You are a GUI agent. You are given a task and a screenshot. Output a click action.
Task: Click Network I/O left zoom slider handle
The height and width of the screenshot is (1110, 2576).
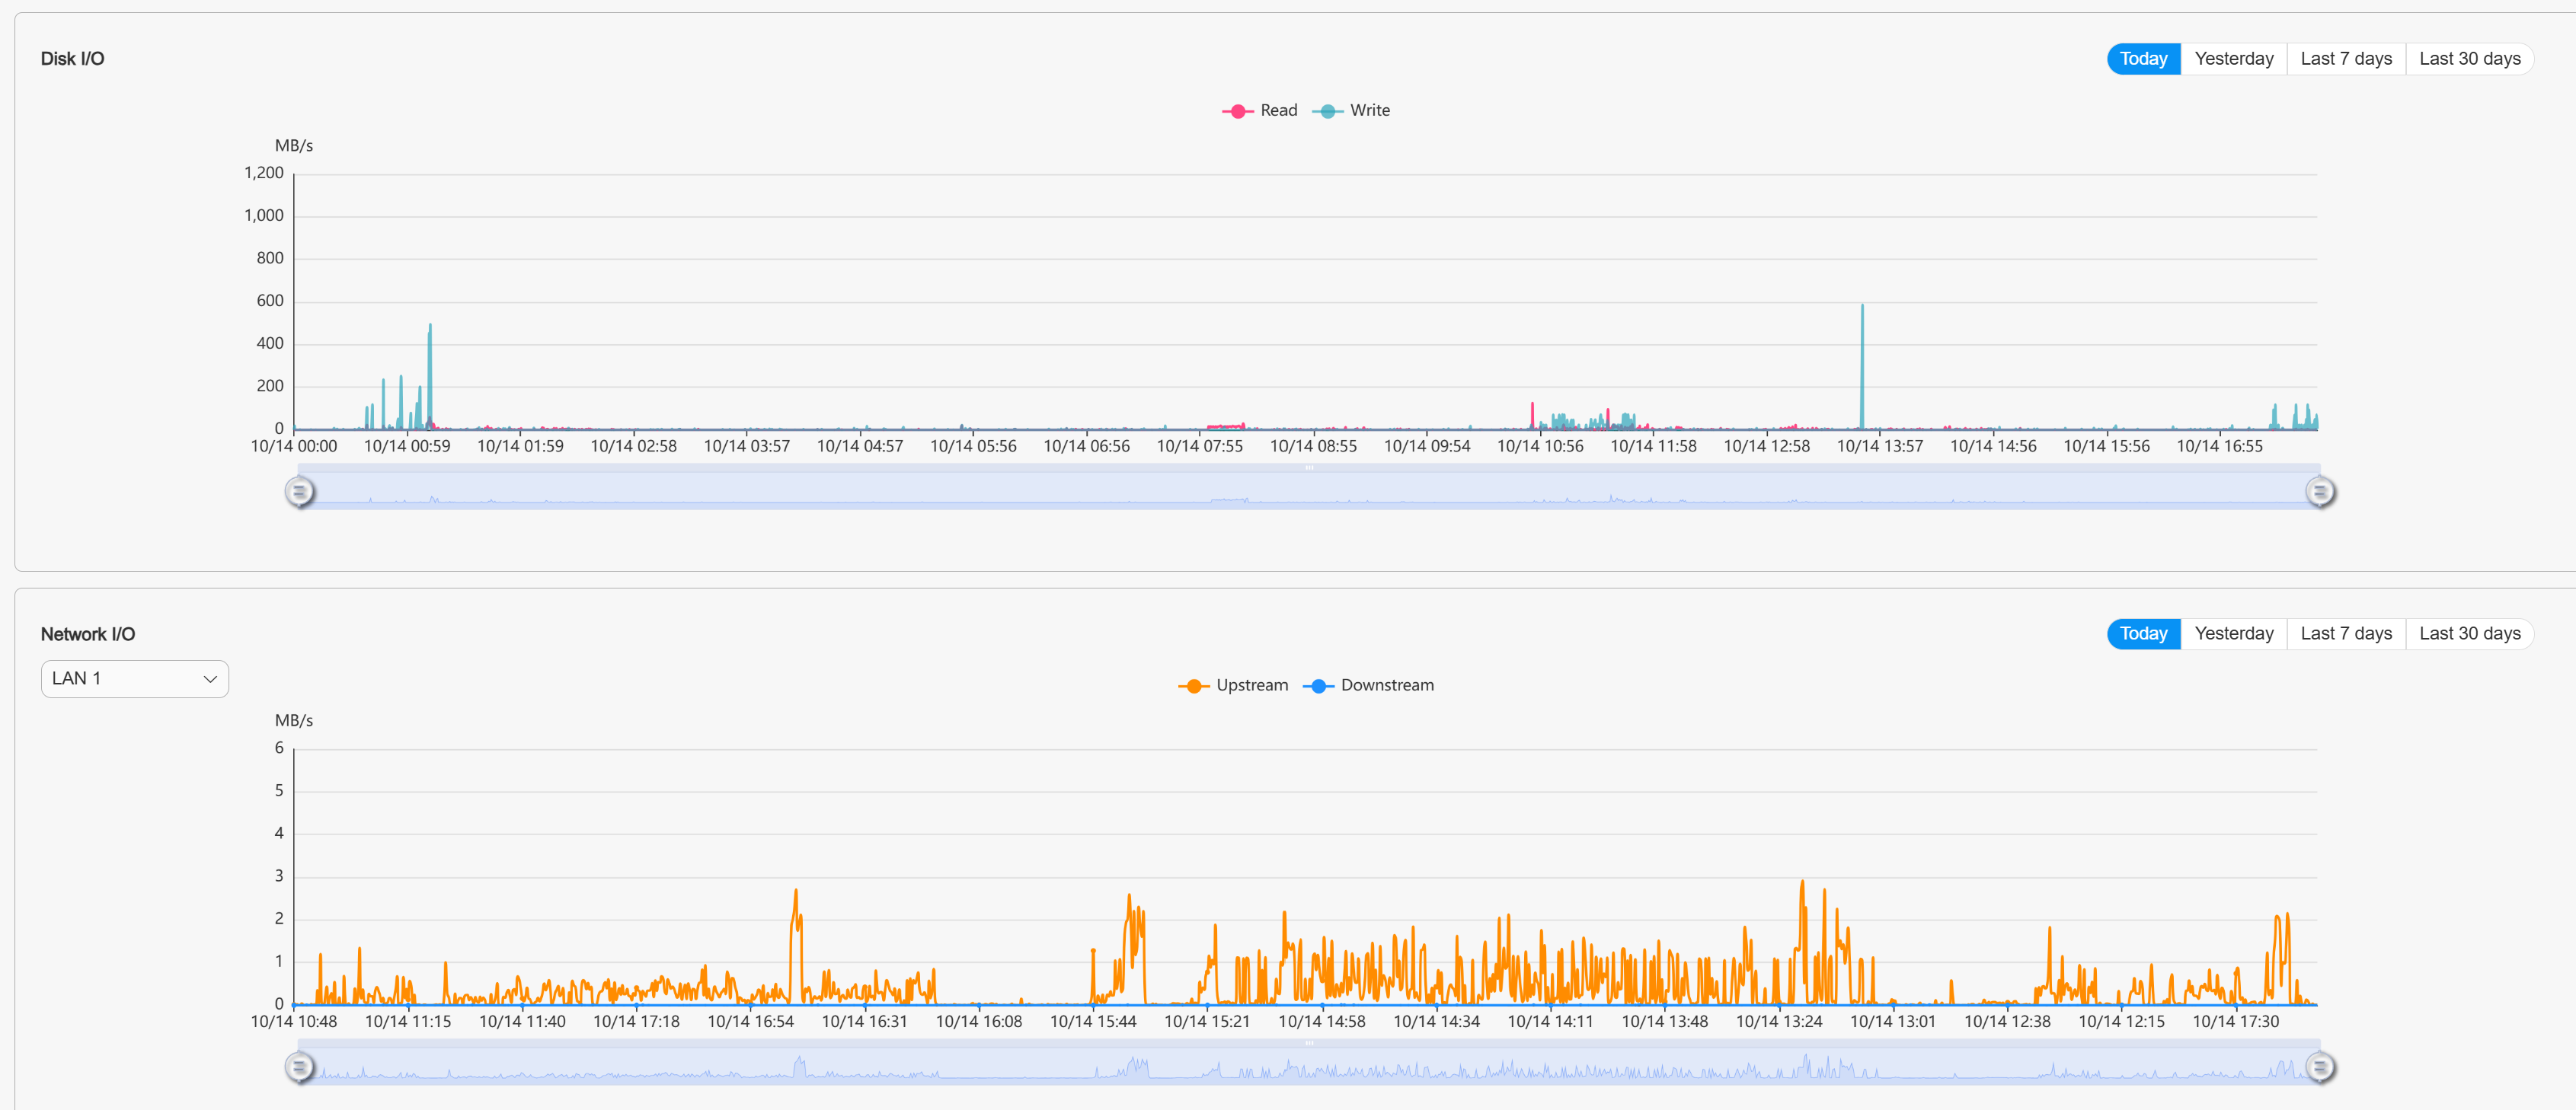pyautogui.click(x=299, y=1067)
